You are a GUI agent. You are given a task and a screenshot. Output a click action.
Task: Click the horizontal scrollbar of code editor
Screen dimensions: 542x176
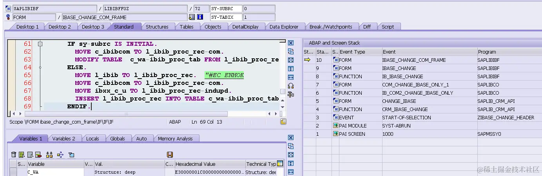pos(126,114)
